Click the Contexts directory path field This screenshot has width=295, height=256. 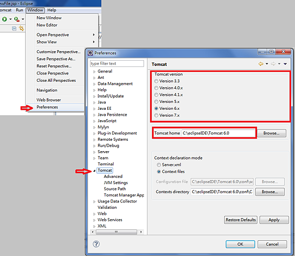click(222, 192)
